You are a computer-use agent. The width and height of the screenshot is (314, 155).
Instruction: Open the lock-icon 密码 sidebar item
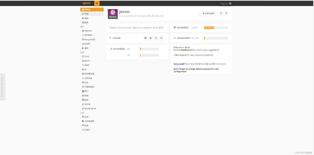(92, 18)
